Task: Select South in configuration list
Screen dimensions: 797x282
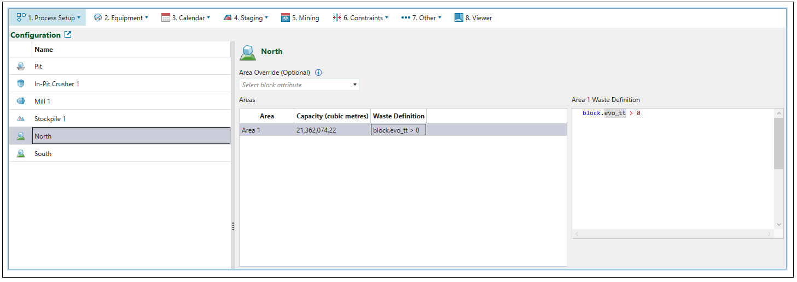Action: 43,154
